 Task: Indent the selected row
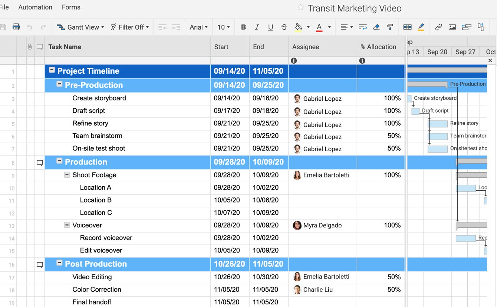(176, 27)
